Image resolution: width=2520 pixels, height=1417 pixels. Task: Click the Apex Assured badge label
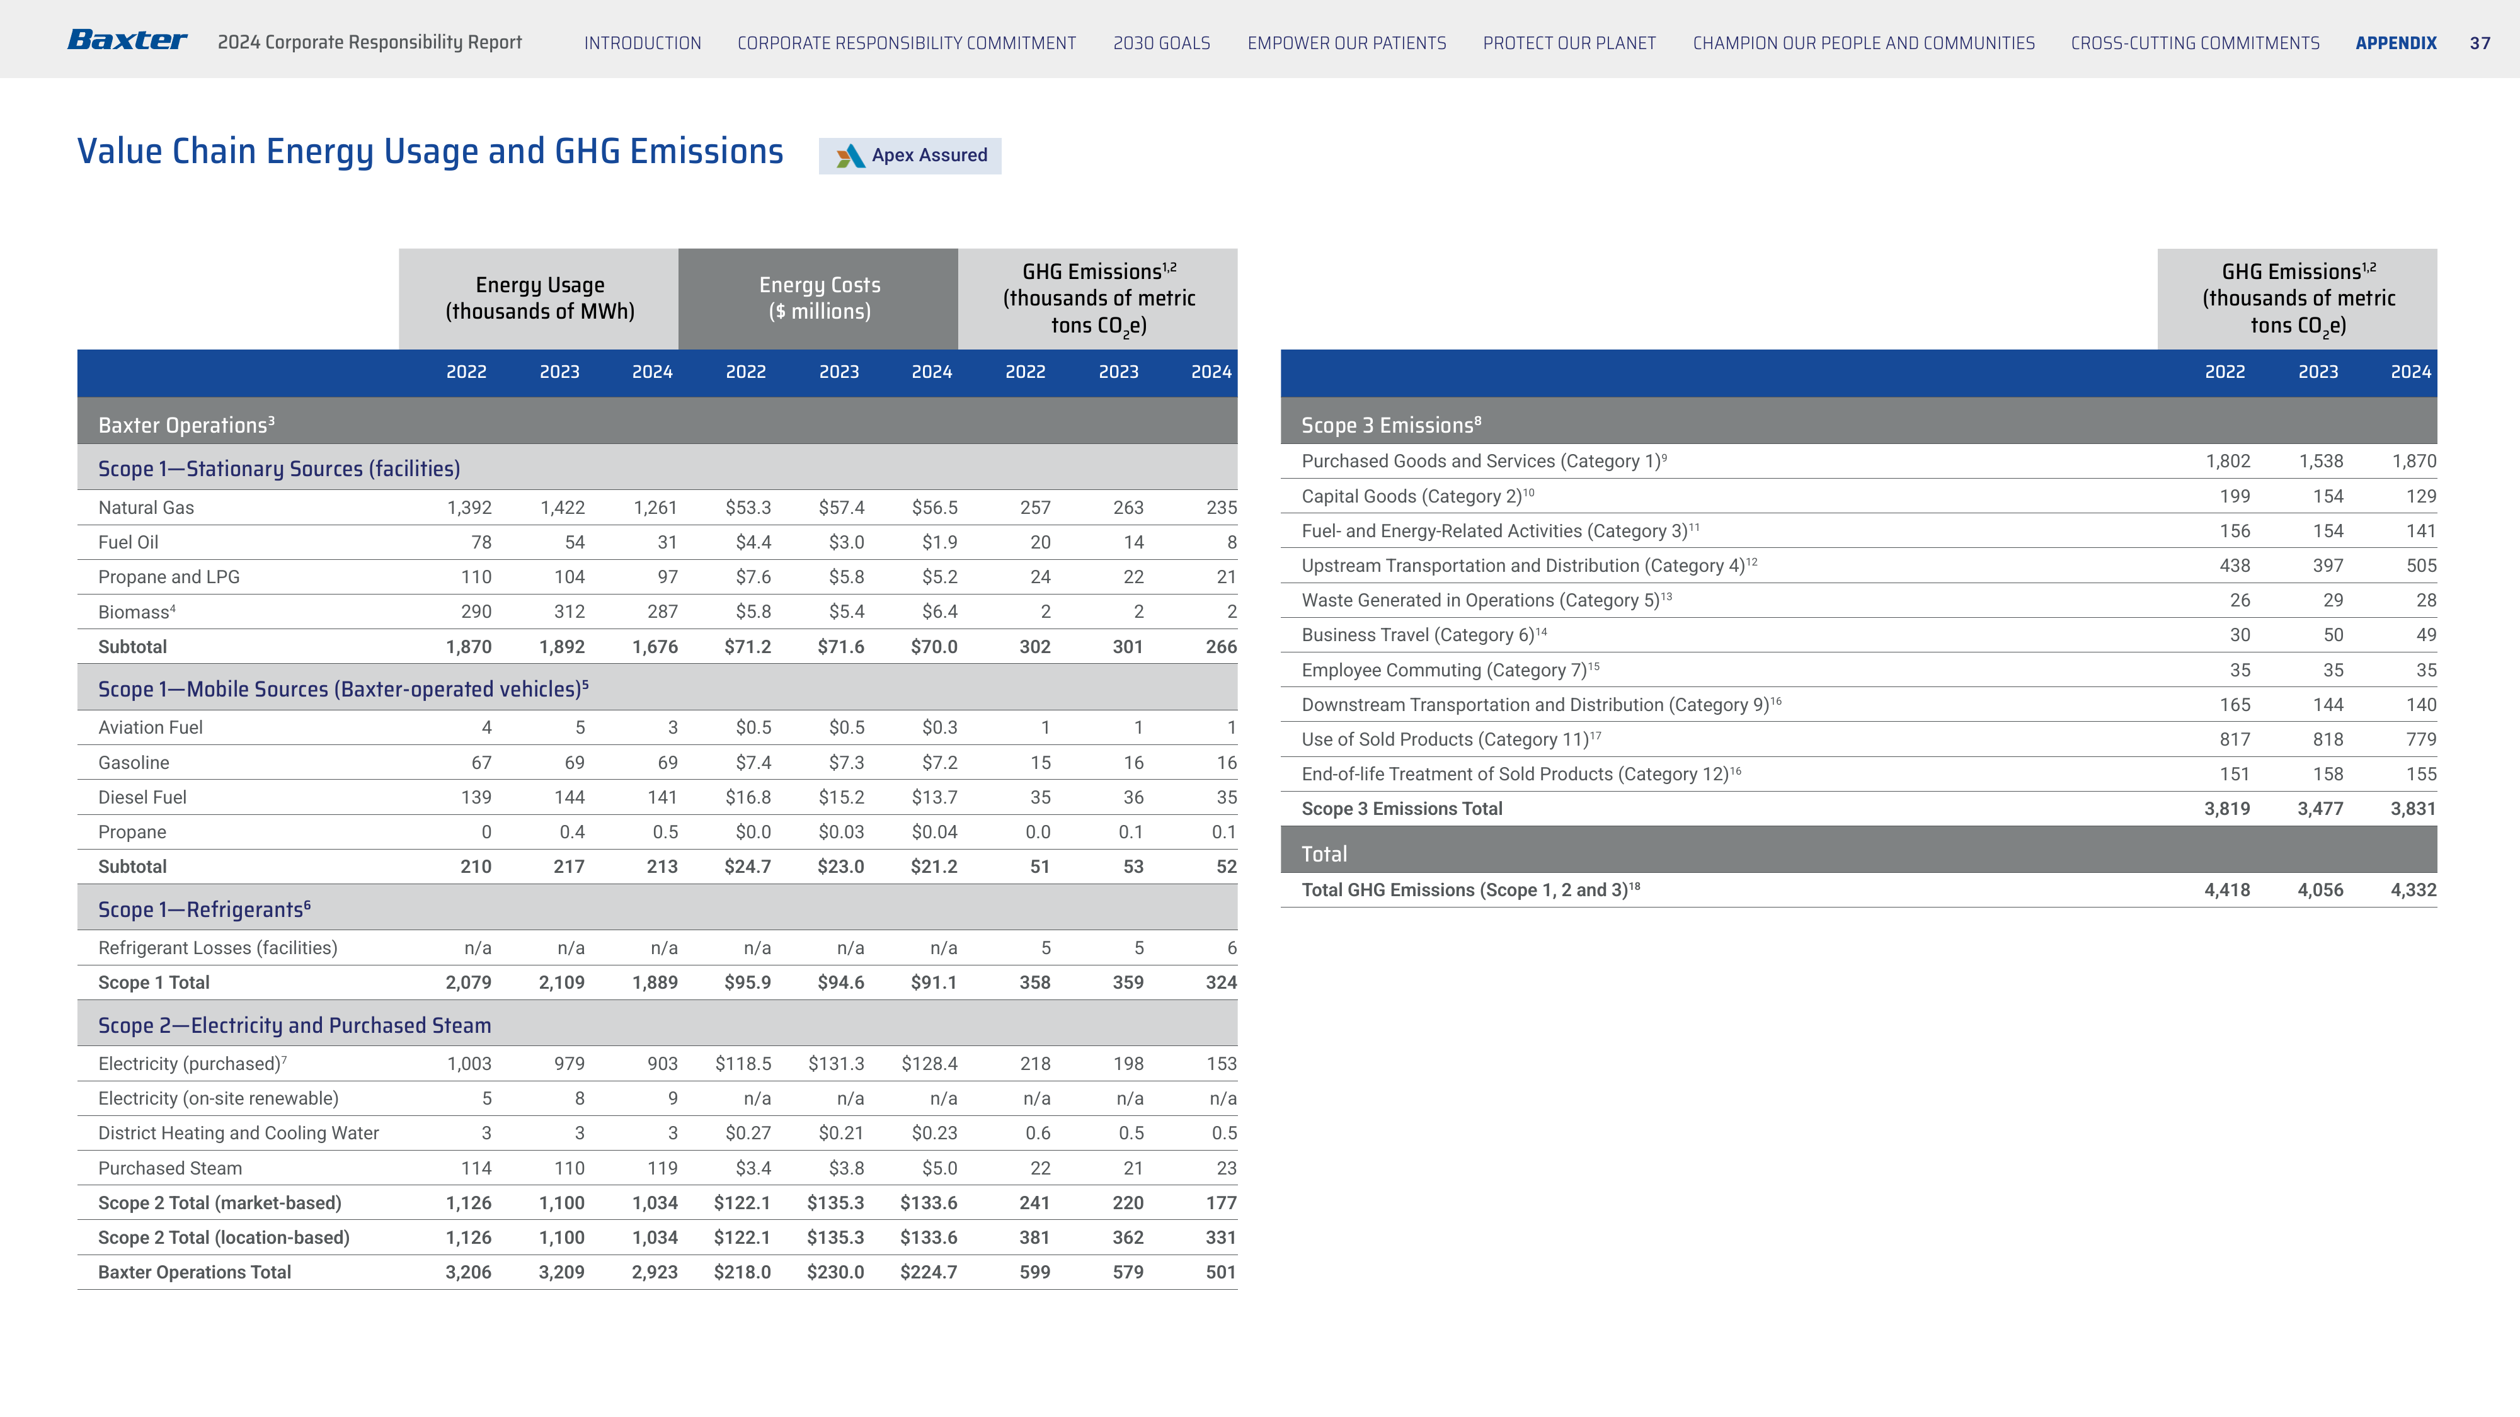(x=929, y=154)
